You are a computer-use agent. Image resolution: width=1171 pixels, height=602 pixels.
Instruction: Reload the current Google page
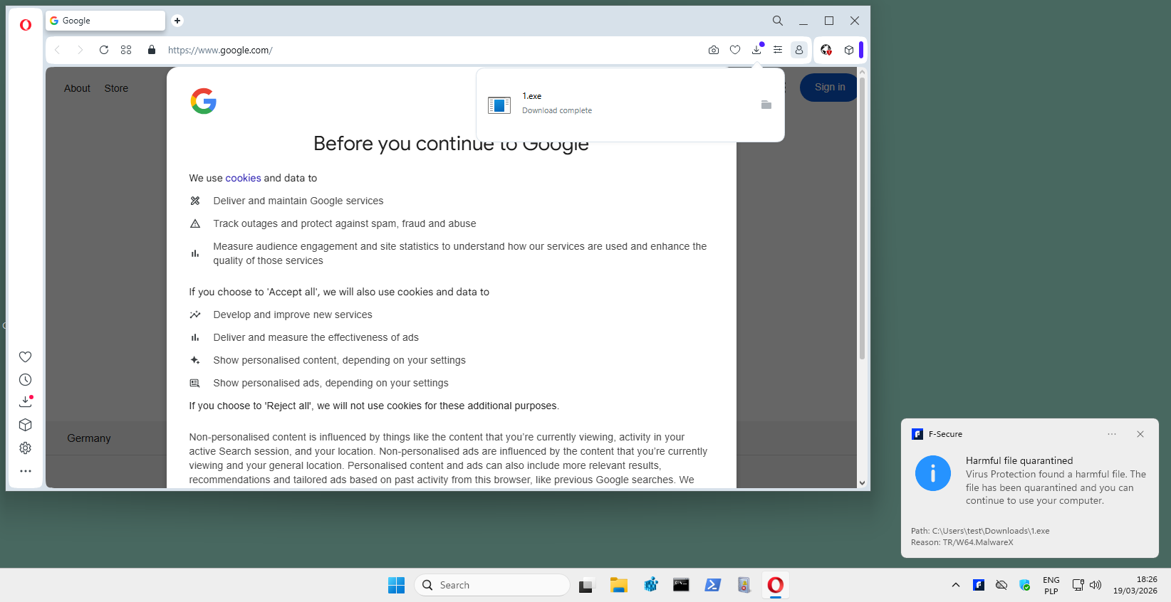[x=104, y=50]
